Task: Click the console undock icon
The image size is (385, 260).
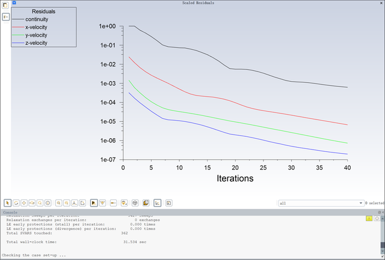Action: [x=380, y=212]
